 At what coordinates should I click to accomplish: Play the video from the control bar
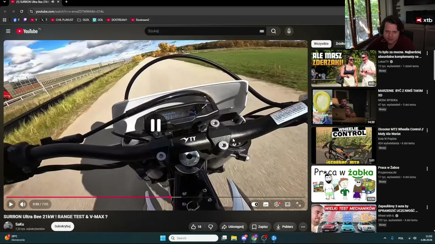tap(11, 204)
